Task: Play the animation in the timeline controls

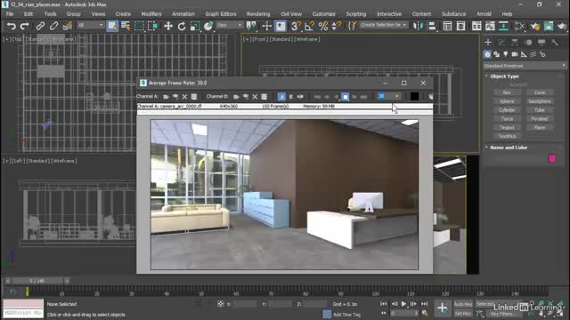Action: [403, 304]
